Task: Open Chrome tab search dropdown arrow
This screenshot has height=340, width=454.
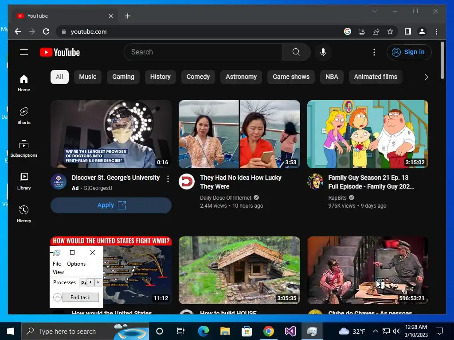Action: tap(375, 11)
